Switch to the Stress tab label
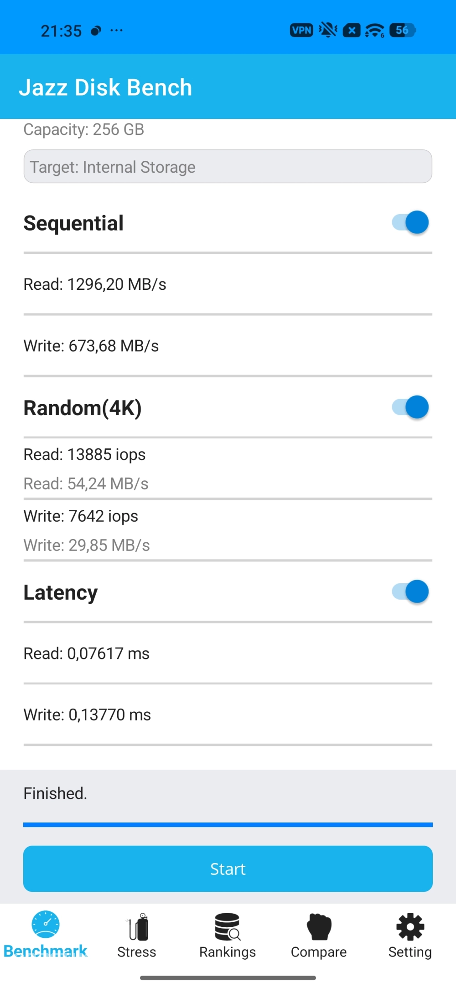456x987 pixels. [x=137, y=952]
